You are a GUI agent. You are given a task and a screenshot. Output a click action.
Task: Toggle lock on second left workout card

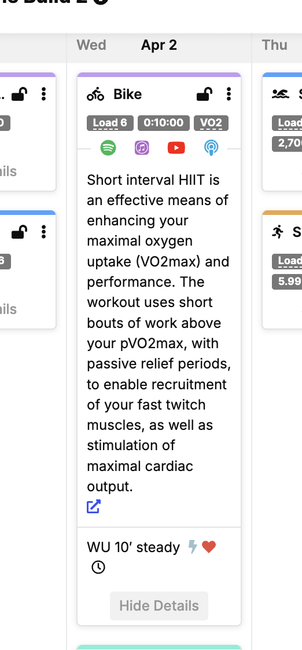tap(20, 232)
